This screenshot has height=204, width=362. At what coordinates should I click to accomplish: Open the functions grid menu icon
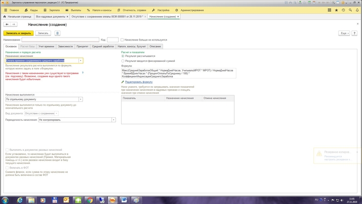coord(329,10)
